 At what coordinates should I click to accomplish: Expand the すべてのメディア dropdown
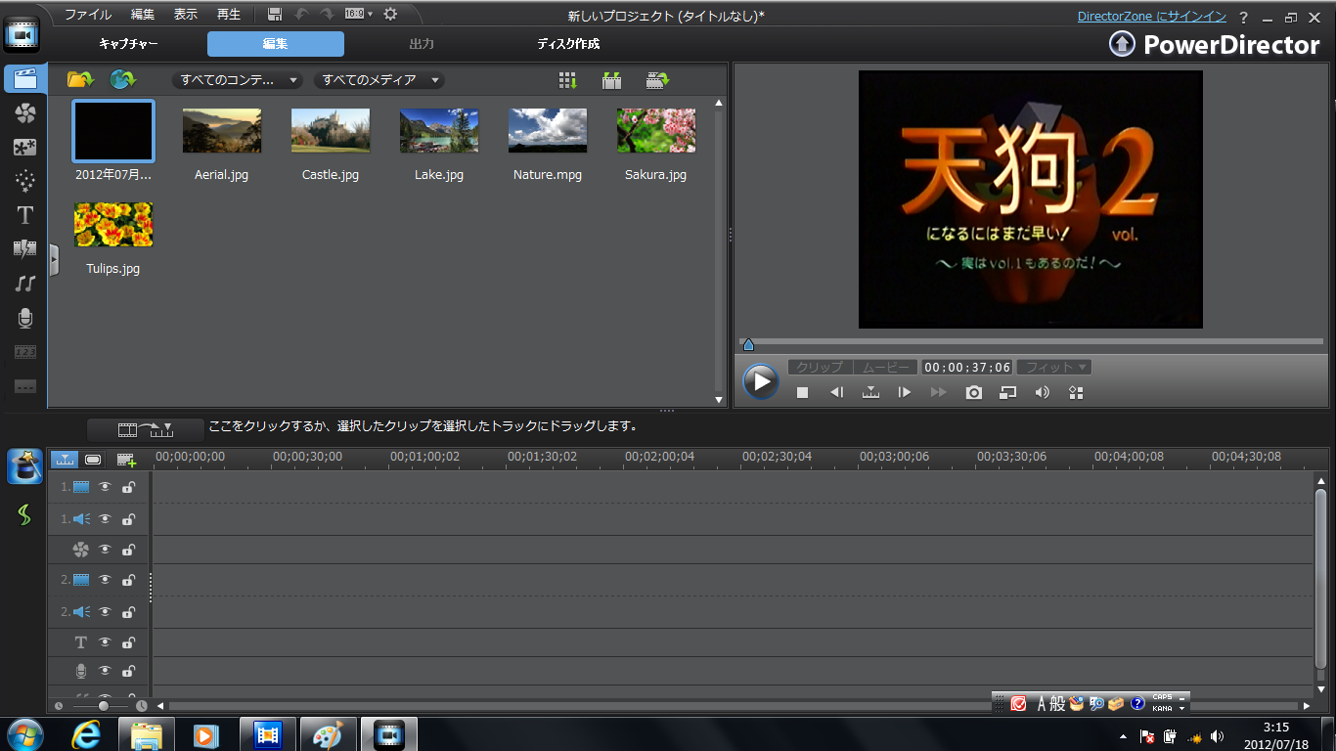(379, 80)
